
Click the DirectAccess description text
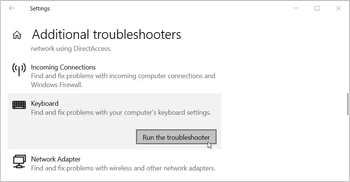click(x=71, y=49)
